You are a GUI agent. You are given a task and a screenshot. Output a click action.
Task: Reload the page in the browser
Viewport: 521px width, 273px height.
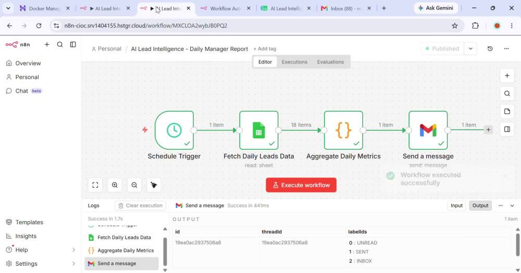pyautogui.click(x=39, y=25)
